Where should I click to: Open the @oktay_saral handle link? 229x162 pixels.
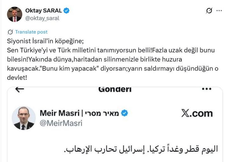click(42, 18)
